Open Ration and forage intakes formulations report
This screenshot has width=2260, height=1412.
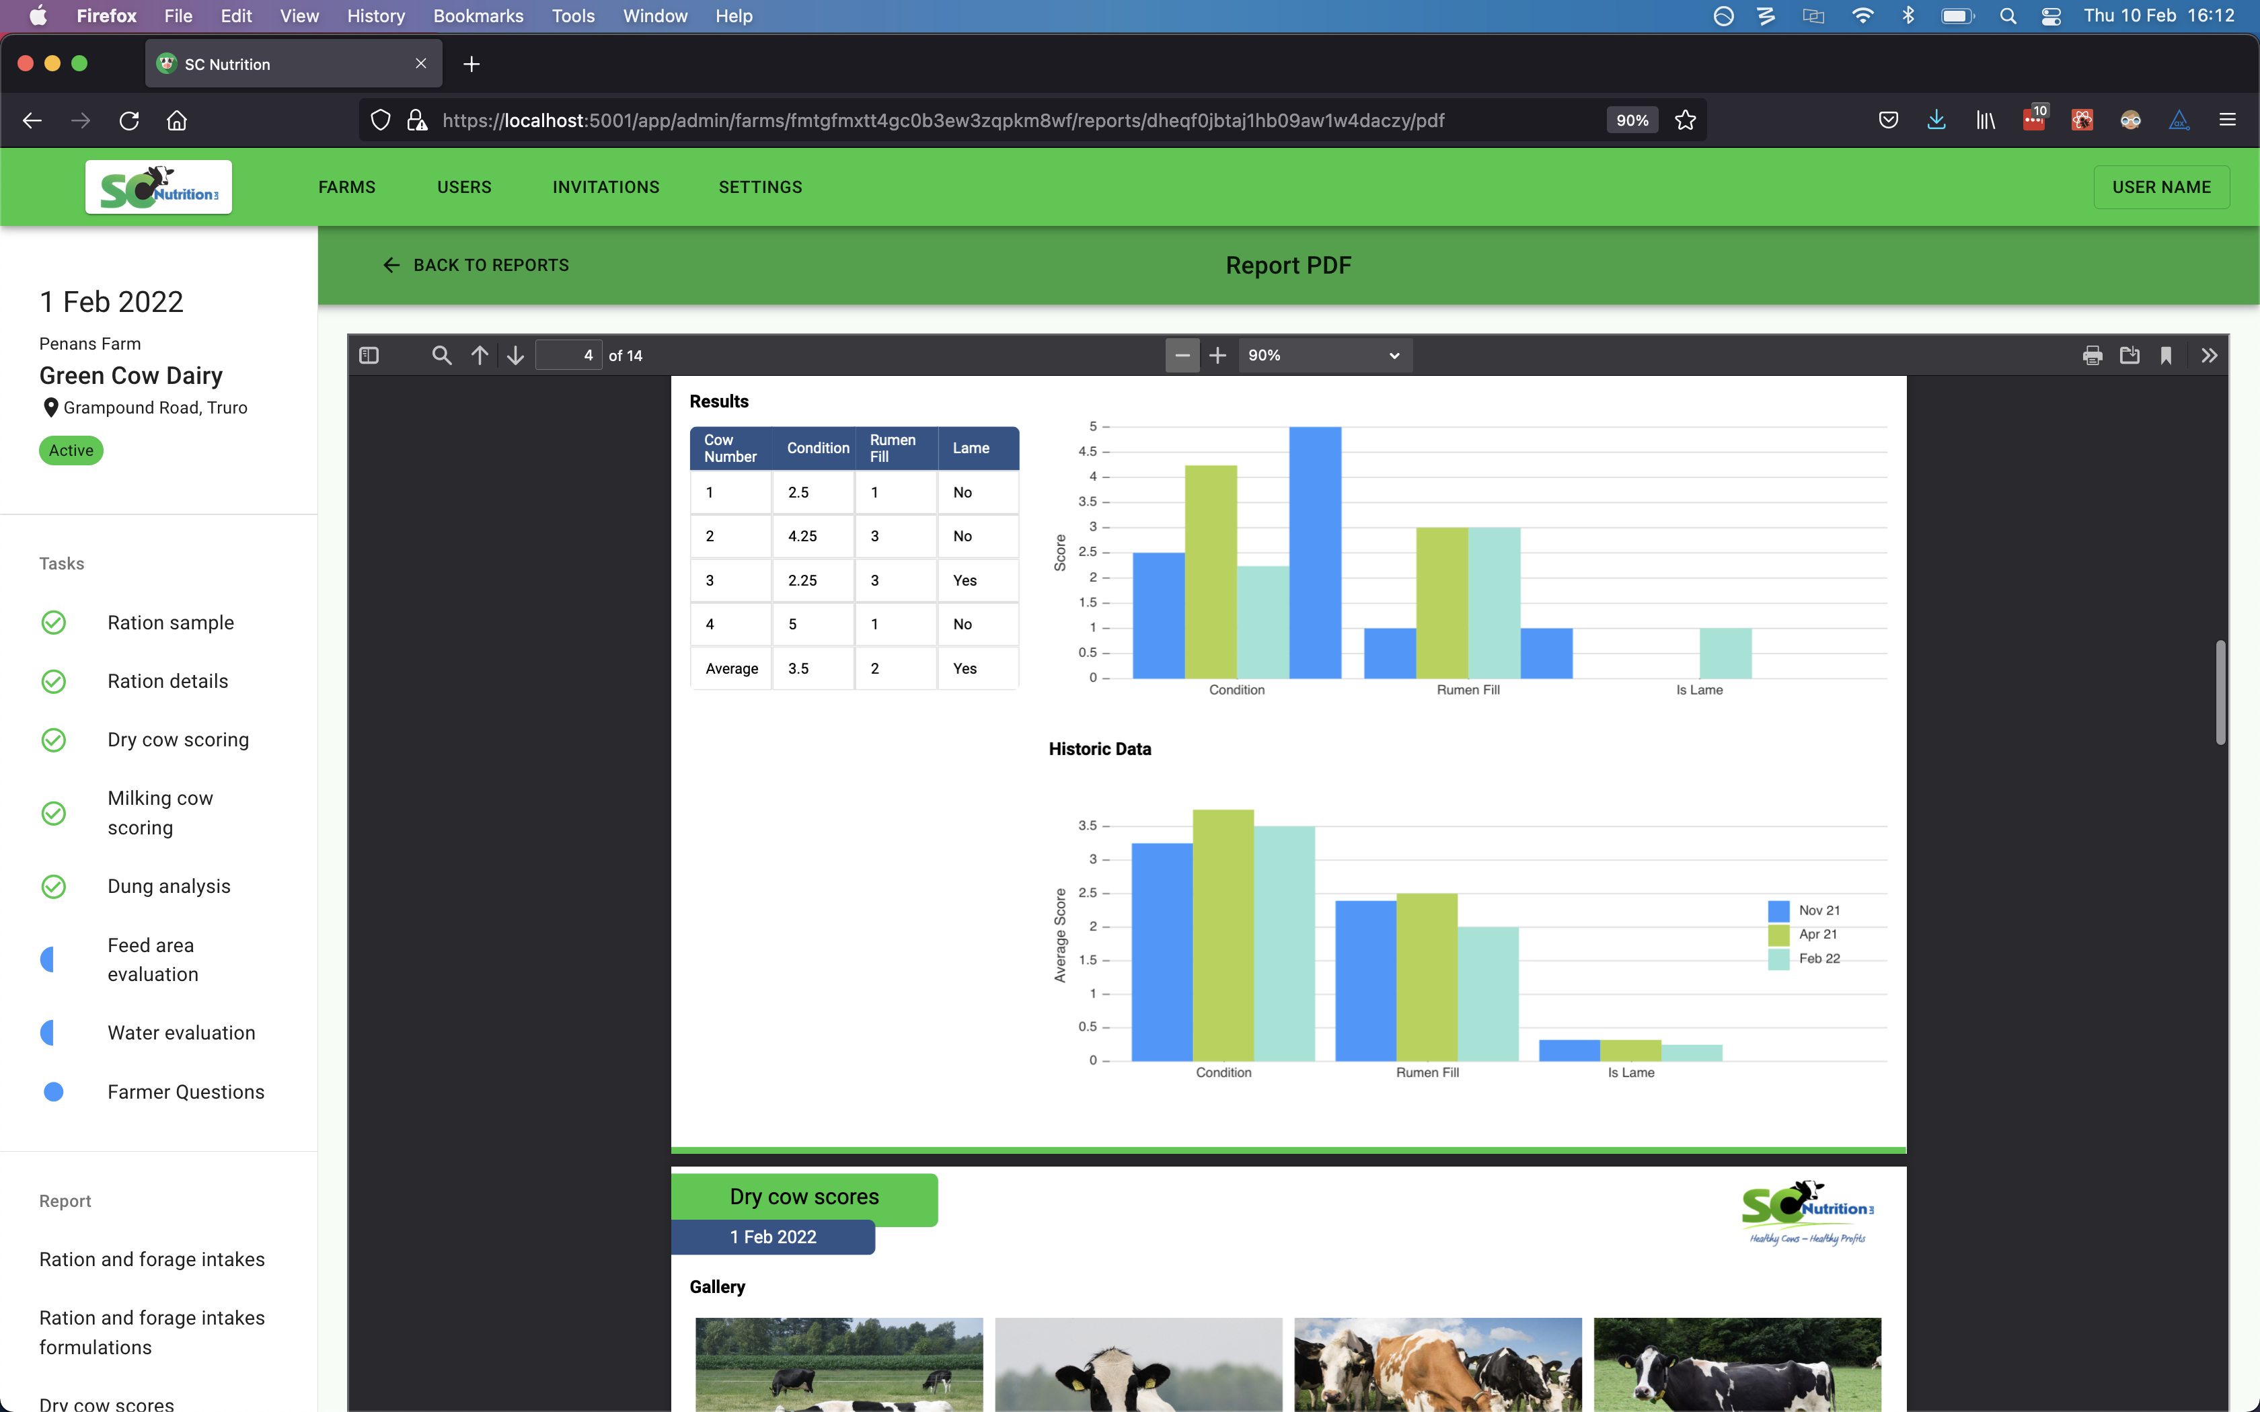click(x=152, y=1333)
